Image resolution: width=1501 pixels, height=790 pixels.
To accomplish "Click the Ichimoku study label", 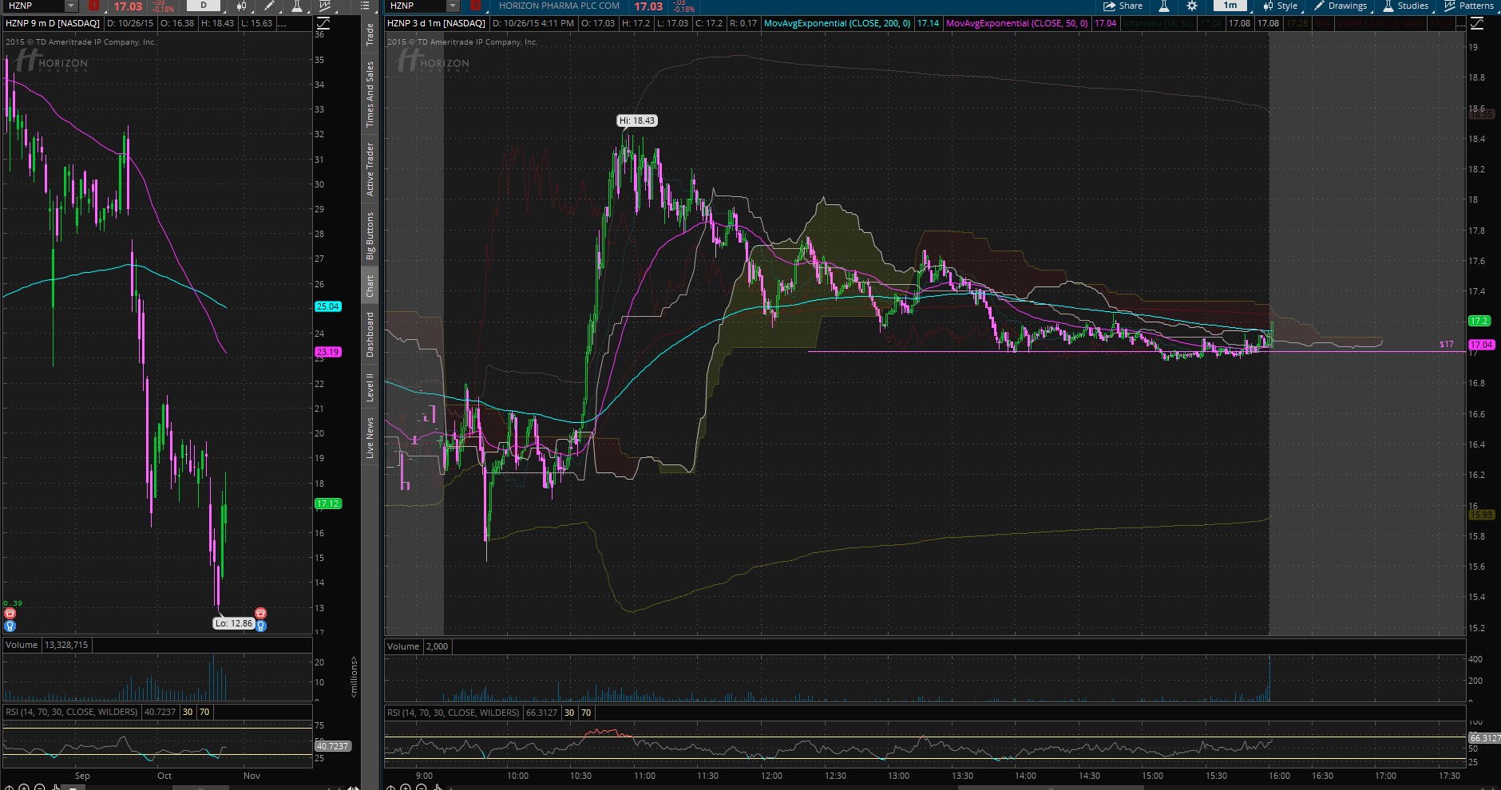I will (x=1158, y=23).
